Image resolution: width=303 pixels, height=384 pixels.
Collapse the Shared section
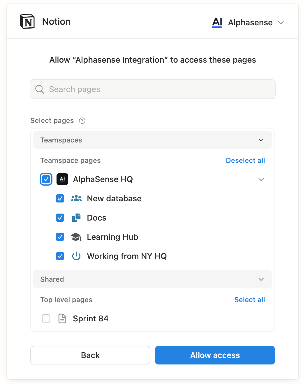click(x=261, y=279)
